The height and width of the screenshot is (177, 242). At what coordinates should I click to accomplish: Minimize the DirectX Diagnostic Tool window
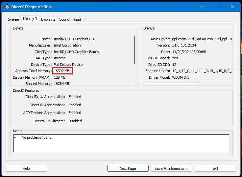[x=203, y=7]
